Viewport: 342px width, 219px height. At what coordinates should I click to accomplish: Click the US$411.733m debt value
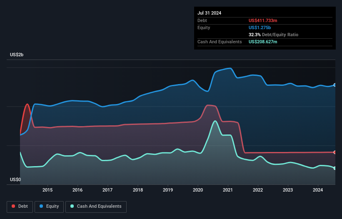tap(263, 20)
